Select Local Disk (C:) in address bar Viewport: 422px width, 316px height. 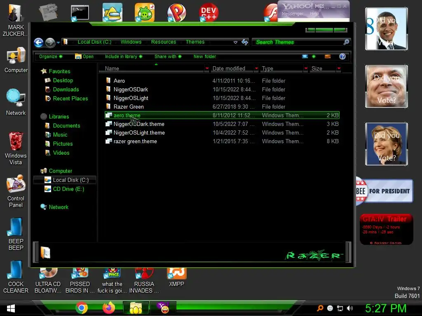[x=94, y=42]
